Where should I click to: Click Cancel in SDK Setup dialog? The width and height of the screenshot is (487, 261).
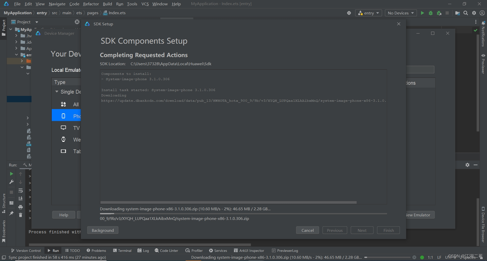(x=307, y=230)
